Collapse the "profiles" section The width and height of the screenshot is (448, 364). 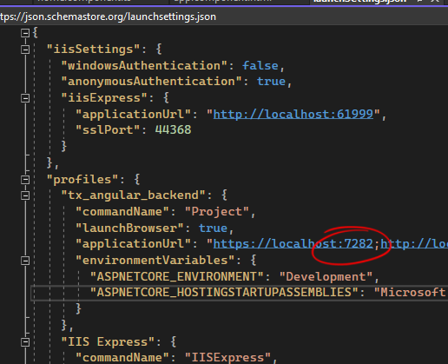point(25,180)
